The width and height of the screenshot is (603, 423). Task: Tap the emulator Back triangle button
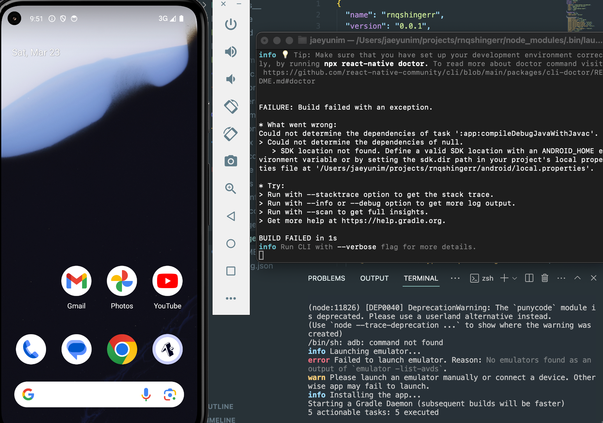point(231,216)
